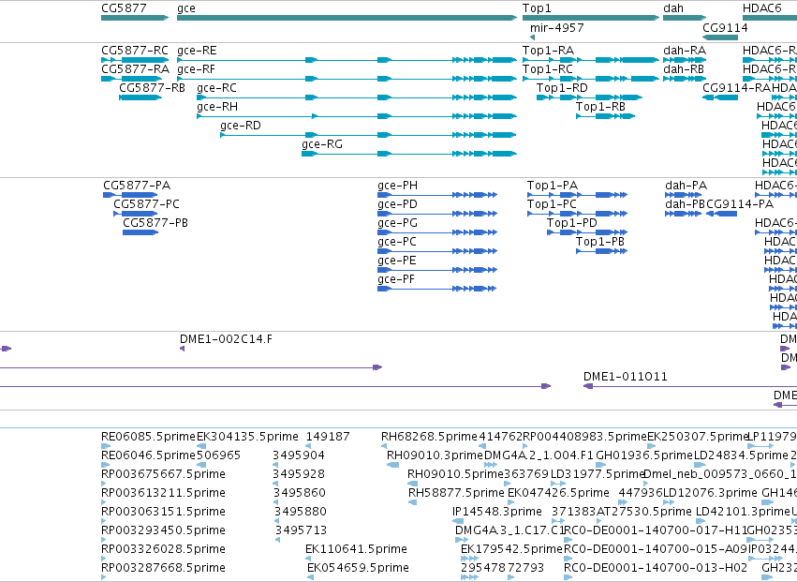This screenshot has width=797, height=582.
Task: Select EST 506965
Action: 218,455
